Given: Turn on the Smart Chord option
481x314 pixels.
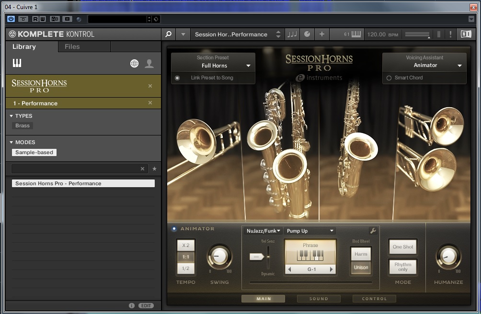Looking at the screenshot, I should pos(389,78).
